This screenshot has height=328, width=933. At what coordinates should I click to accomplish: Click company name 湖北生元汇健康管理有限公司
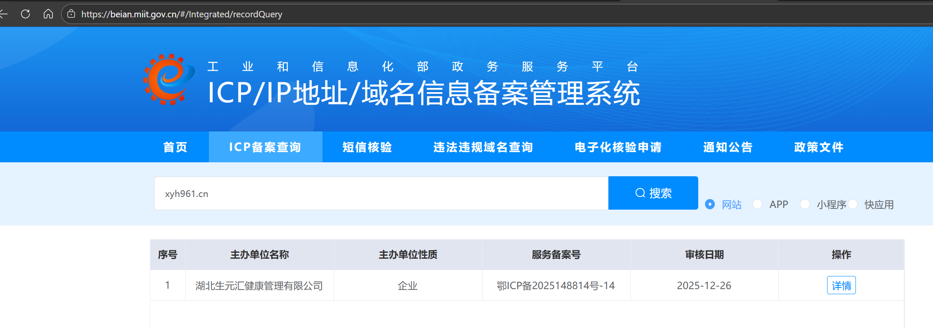point(259,286)
